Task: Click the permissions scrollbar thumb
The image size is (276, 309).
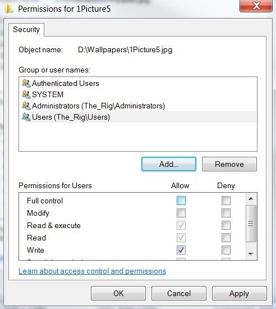Action: pos(251,224)
